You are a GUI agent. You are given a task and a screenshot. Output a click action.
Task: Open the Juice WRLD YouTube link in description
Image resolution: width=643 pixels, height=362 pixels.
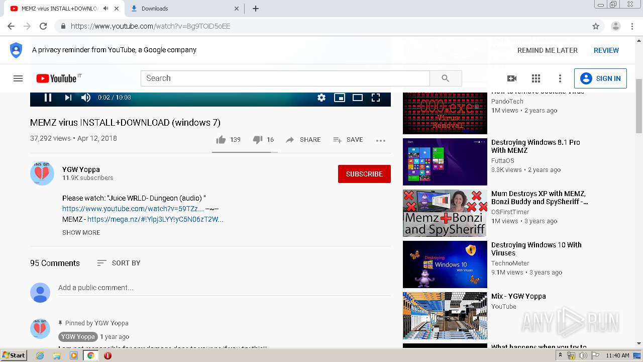coord(133,209)
